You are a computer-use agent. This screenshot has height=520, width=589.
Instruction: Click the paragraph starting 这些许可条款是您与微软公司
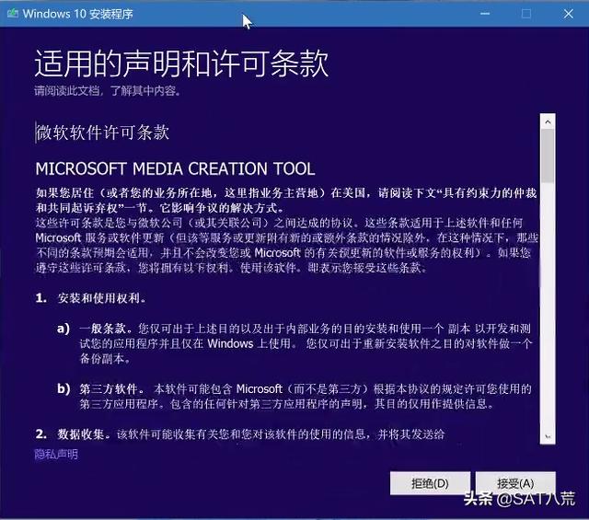pyautogui.click(x=287, y=245)
